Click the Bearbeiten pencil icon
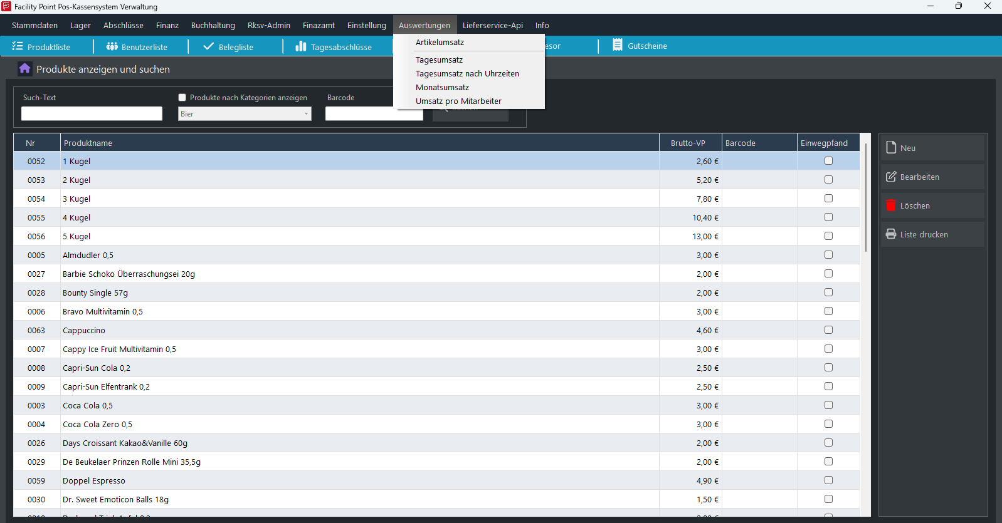 pyautogui.click(x=891, y=177)
